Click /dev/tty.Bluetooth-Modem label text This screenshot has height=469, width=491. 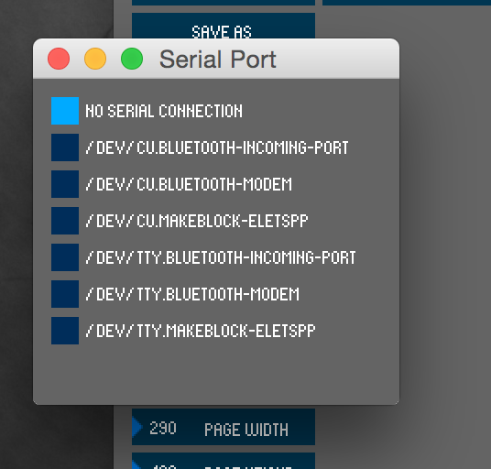click(192, 294)
